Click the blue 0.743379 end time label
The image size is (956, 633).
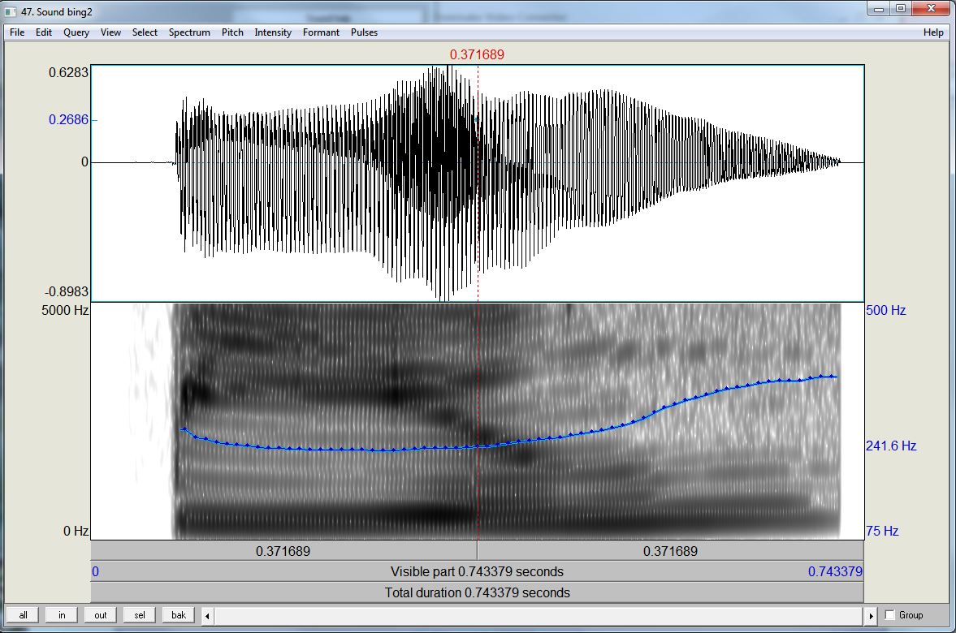click(x=835, y=571)
